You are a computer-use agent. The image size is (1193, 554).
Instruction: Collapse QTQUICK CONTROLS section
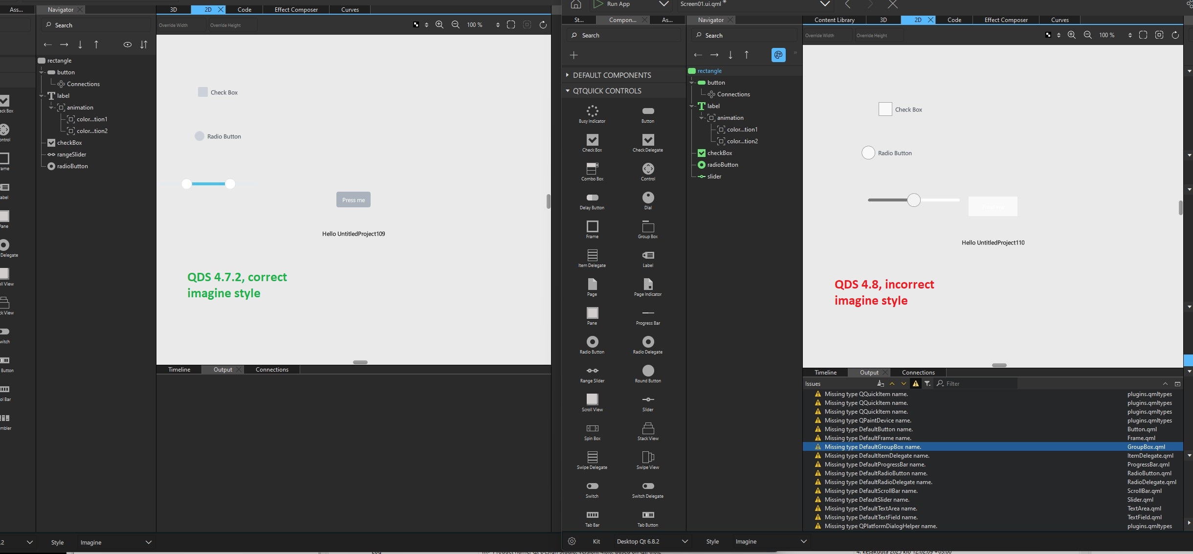pos(568,90)
